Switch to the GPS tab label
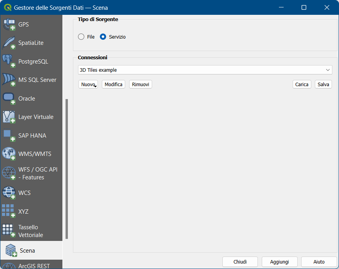This screenshot has height=269, width=339. click(x=23, y=25)
